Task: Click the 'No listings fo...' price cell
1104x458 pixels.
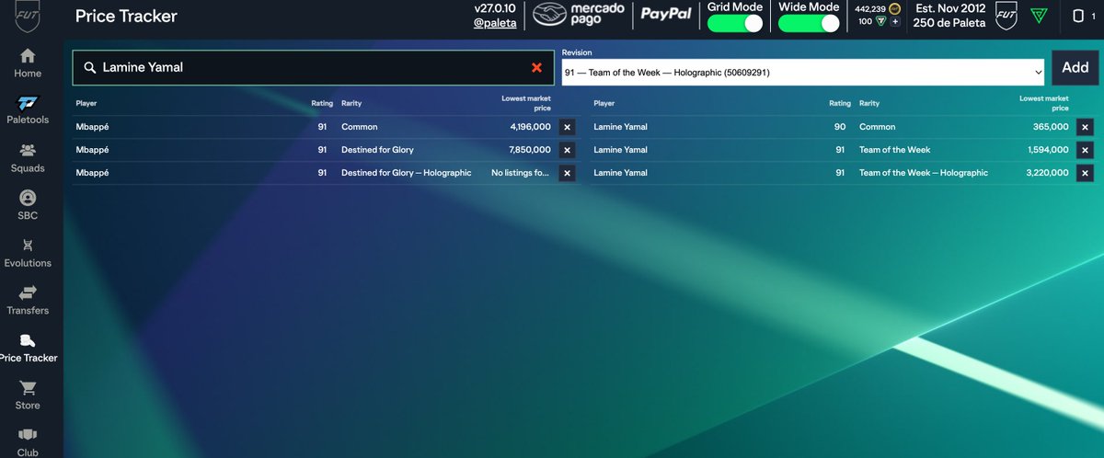Action: [x=521, y=173]
